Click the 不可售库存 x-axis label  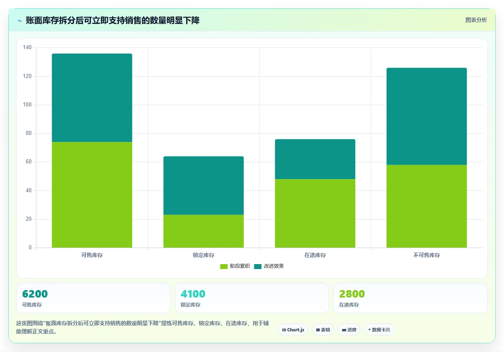(x=427, y=255)
